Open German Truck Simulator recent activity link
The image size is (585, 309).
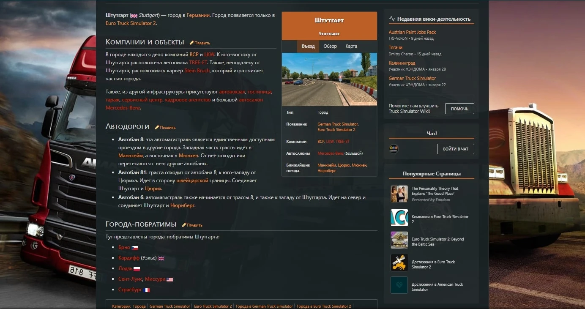[x=412, y=78]
